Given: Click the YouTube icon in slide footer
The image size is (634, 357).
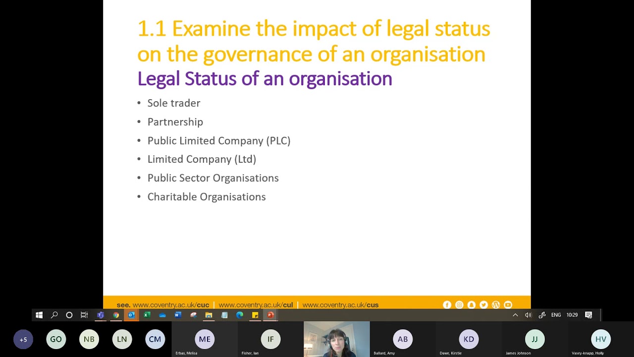Looking at the screenshot, I should click(x=508, y=305).
